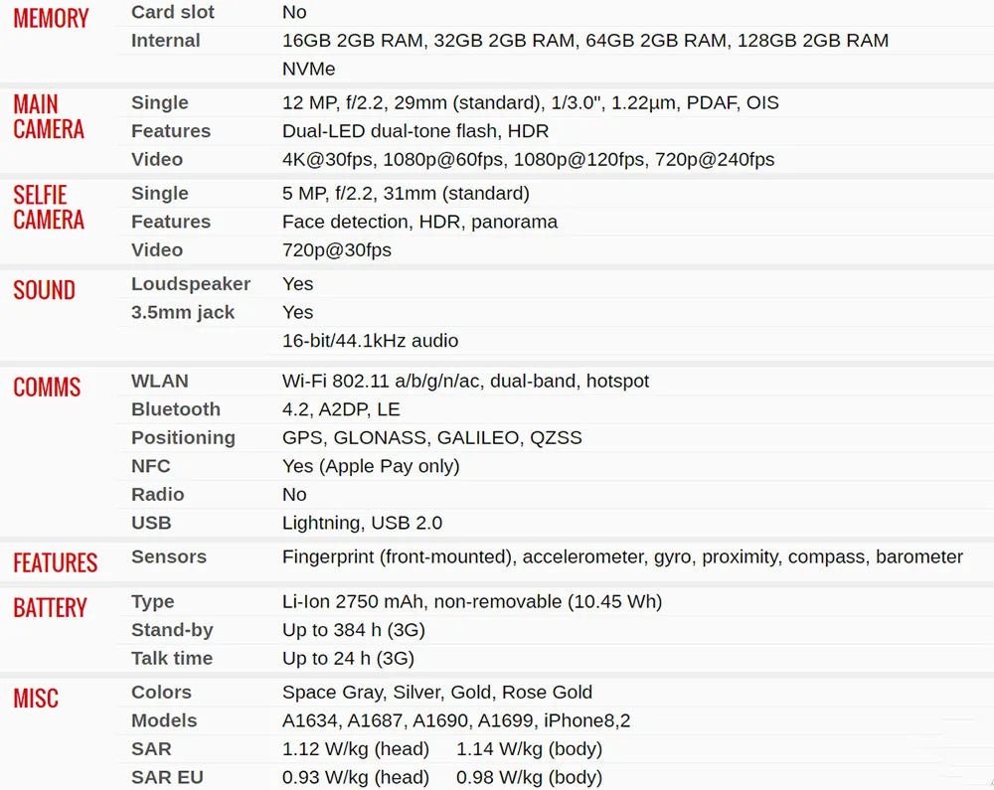Click the Card slot No value
This screenshot has height=790, width=994.
pos(294,12)
